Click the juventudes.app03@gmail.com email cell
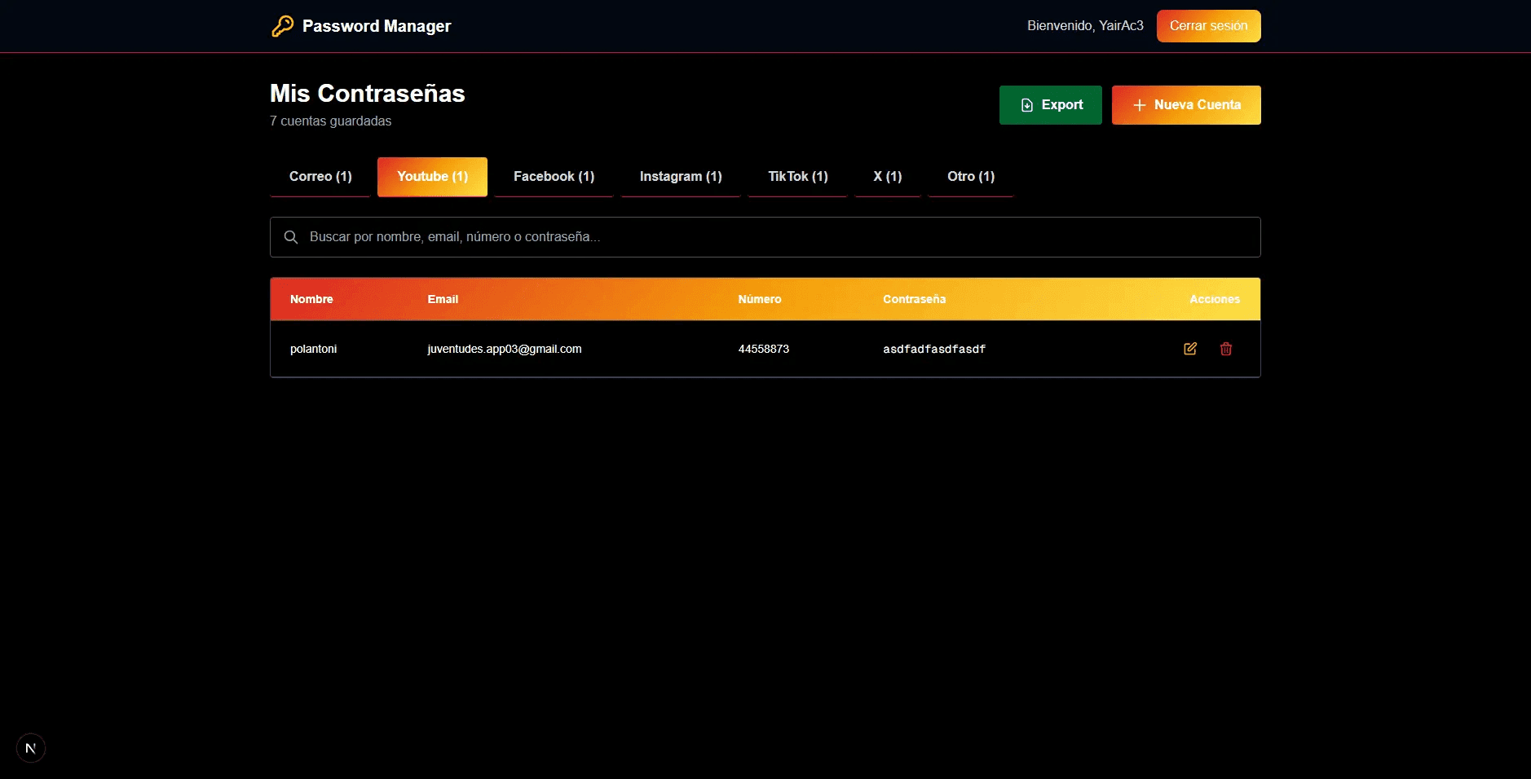Screen dimensions: 1531x779 click(x=504, y=349)
